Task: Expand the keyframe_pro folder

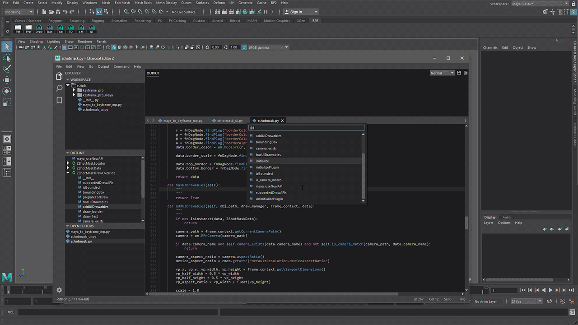Action: tap(74, 90)
